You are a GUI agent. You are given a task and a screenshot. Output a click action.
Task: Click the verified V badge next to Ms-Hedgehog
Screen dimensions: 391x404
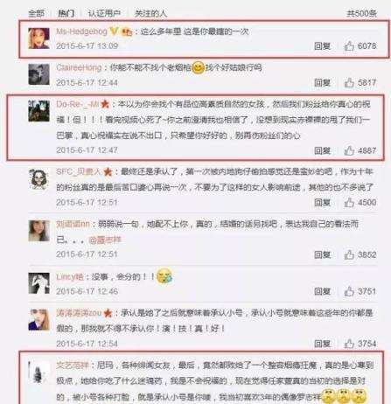coord(114,31)
